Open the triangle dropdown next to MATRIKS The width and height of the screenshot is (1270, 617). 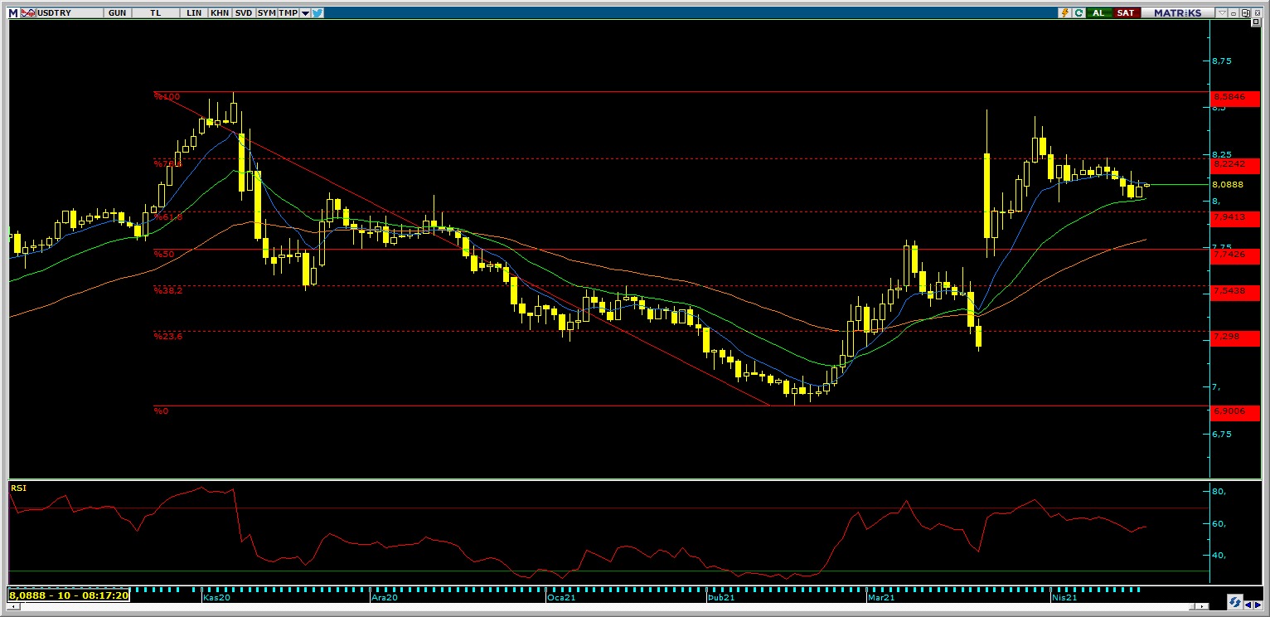(1220, 13)
